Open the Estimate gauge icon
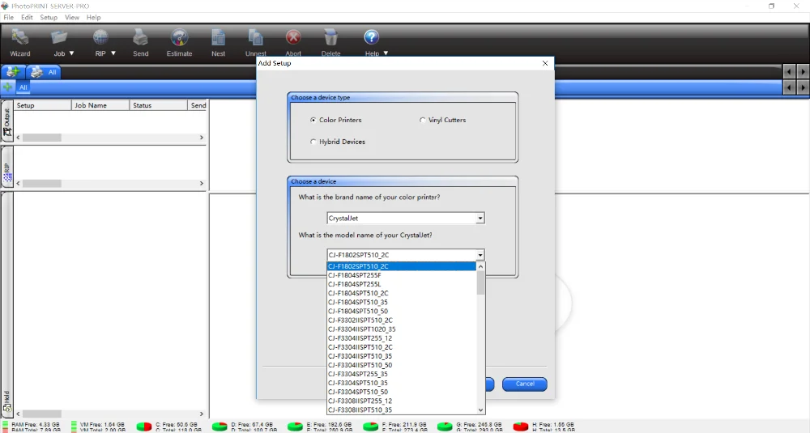Screen dimensions: 810x433 pos(179,38)
